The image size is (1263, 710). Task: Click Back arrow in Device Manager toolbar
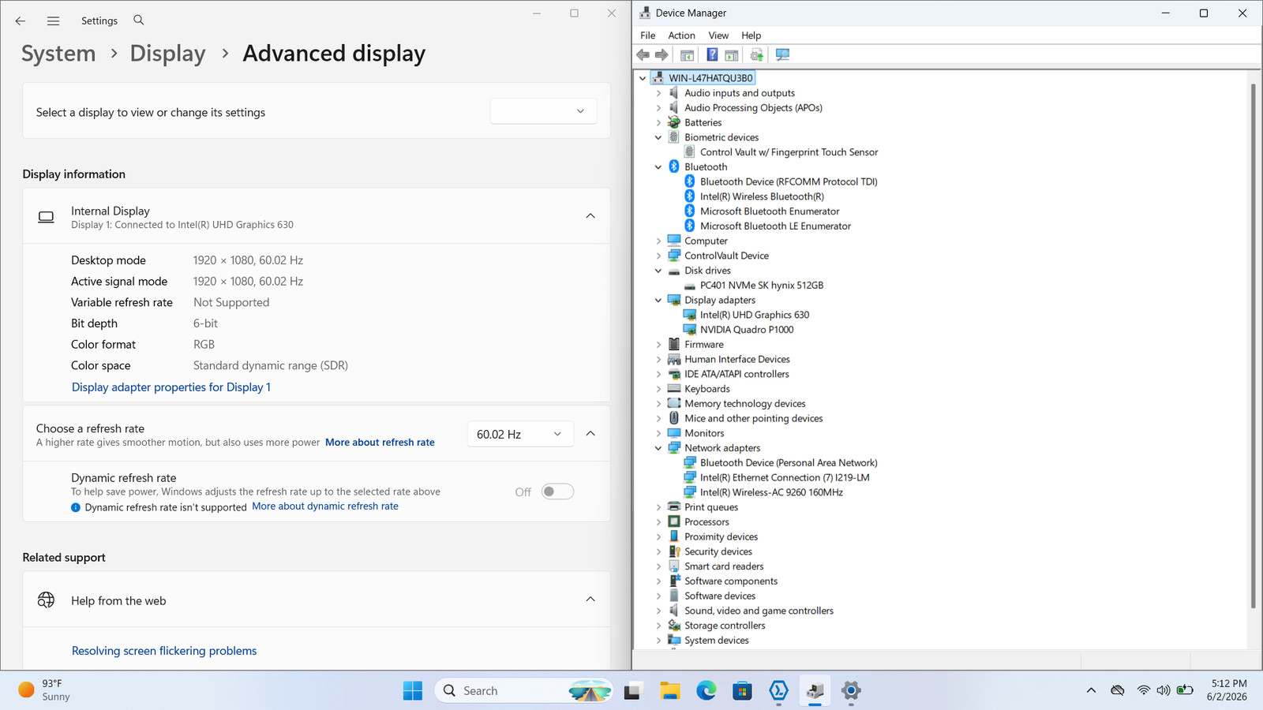pyautogui.click(x=643, y=54)
